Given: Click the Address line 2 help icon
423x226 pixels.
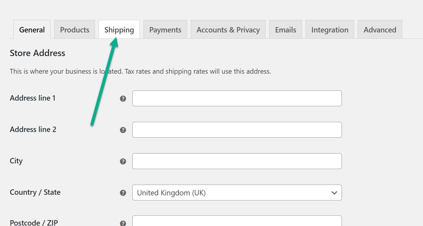Looking at the screenshot, I should pos(123,130).
